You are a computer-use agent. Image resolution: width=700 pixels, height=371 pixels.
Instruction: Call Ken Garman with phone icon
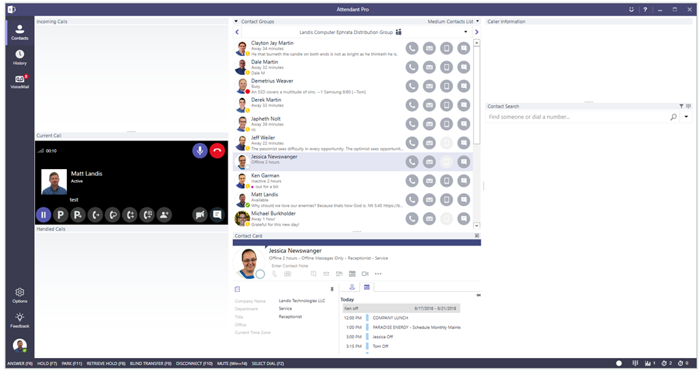coord(412,181)
